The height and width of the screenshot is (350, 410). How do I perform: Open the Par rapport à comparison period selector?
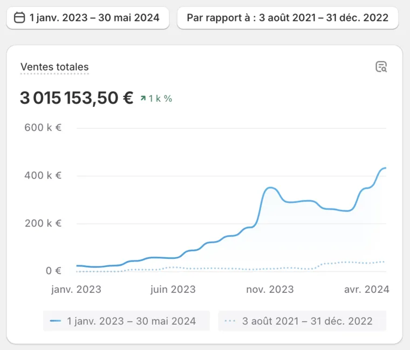click(288, 18)
